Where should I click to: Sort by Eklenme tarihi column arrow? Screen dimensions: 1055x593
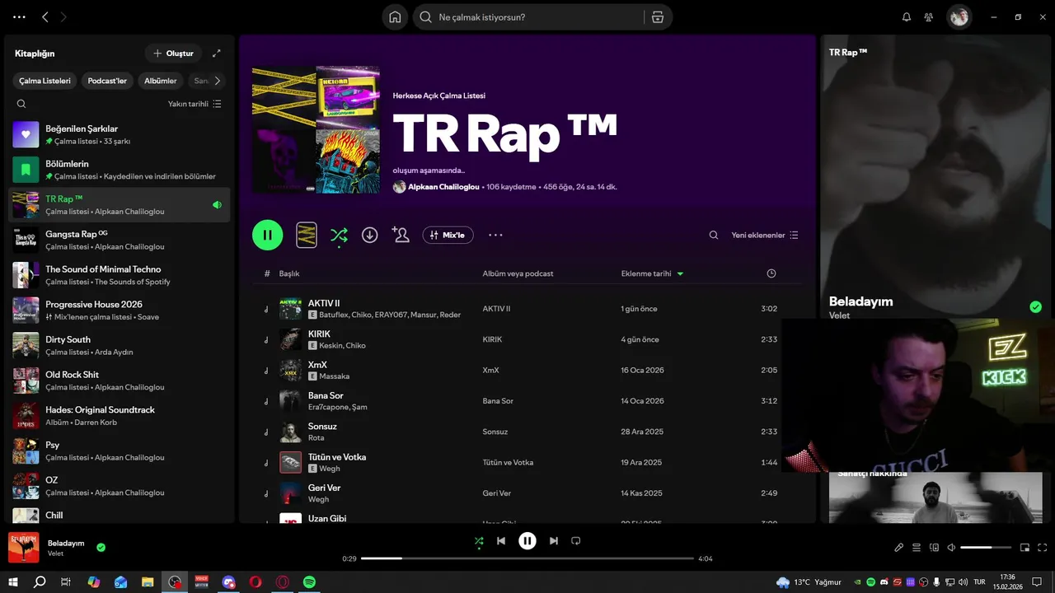[680, 273]
